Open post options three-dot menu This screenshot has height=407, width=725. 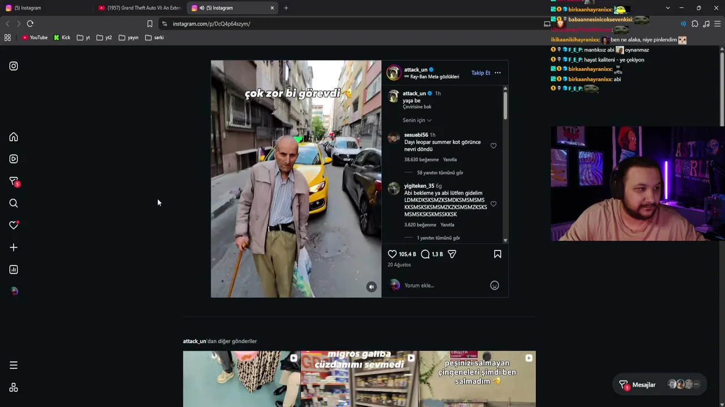click(497, 73)
